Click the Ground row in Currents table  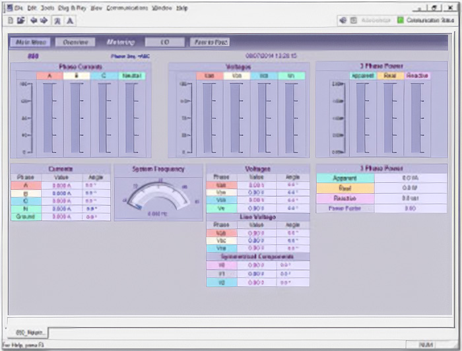[61, 216]
